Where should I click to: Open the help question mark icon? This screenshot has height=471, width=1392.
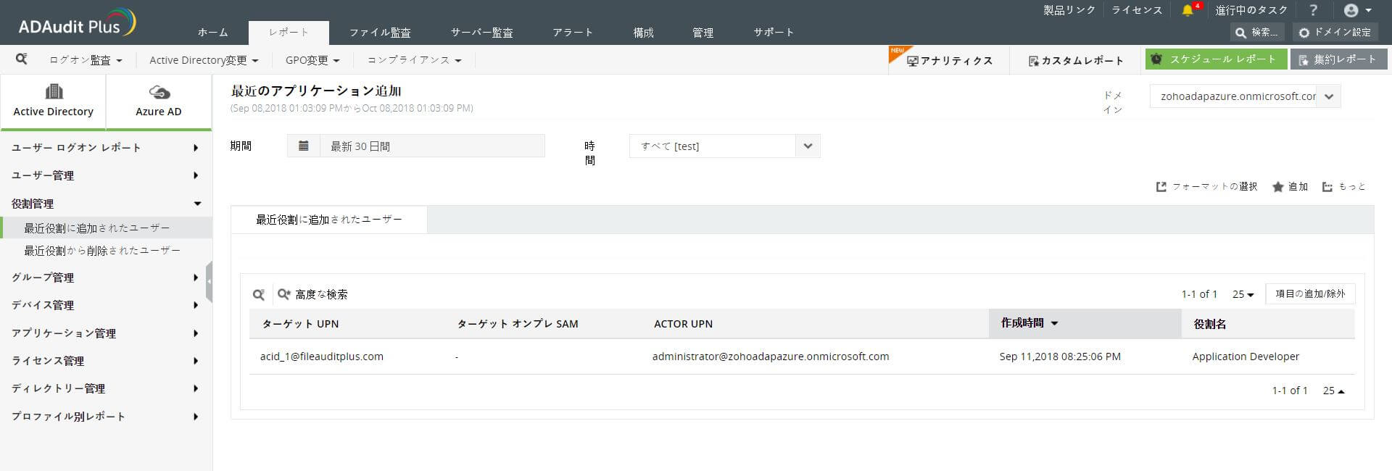pos(1313,10)
